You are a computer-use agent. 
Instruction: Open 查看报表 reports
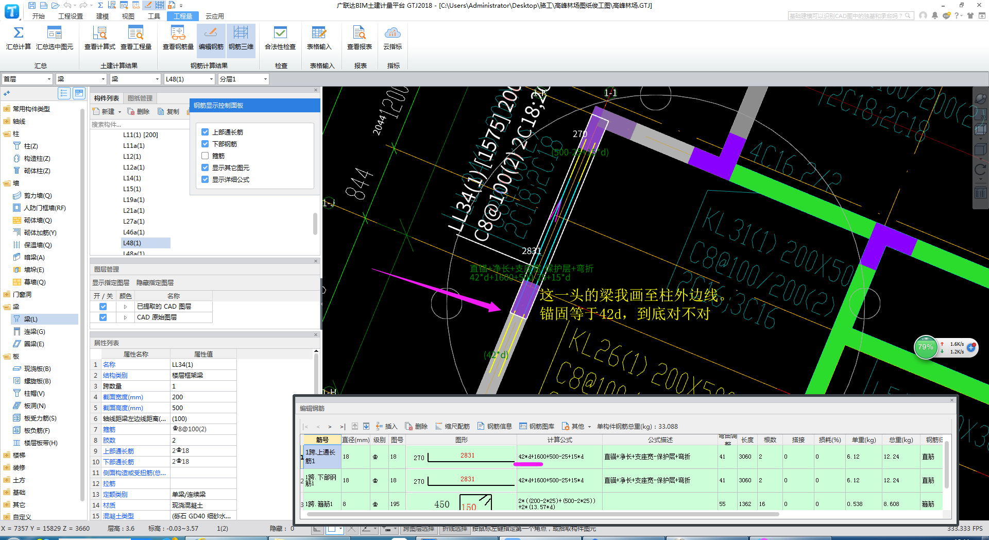tap(359, 38)
